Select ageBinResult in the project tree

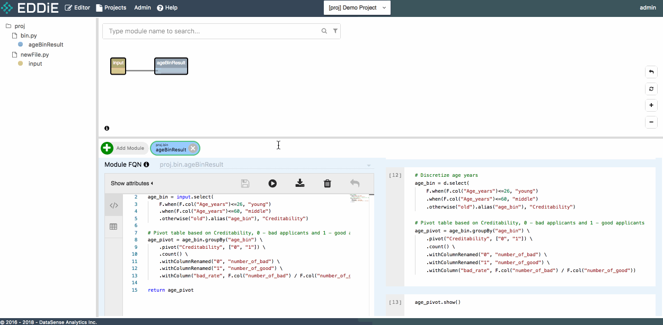[x=46, y=45]
